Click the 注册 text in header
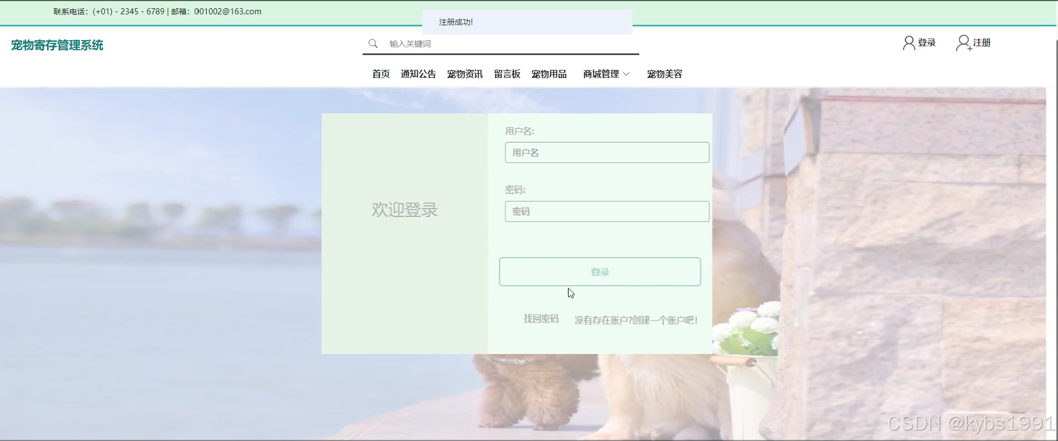1058x441 pixels. point(982,42)
